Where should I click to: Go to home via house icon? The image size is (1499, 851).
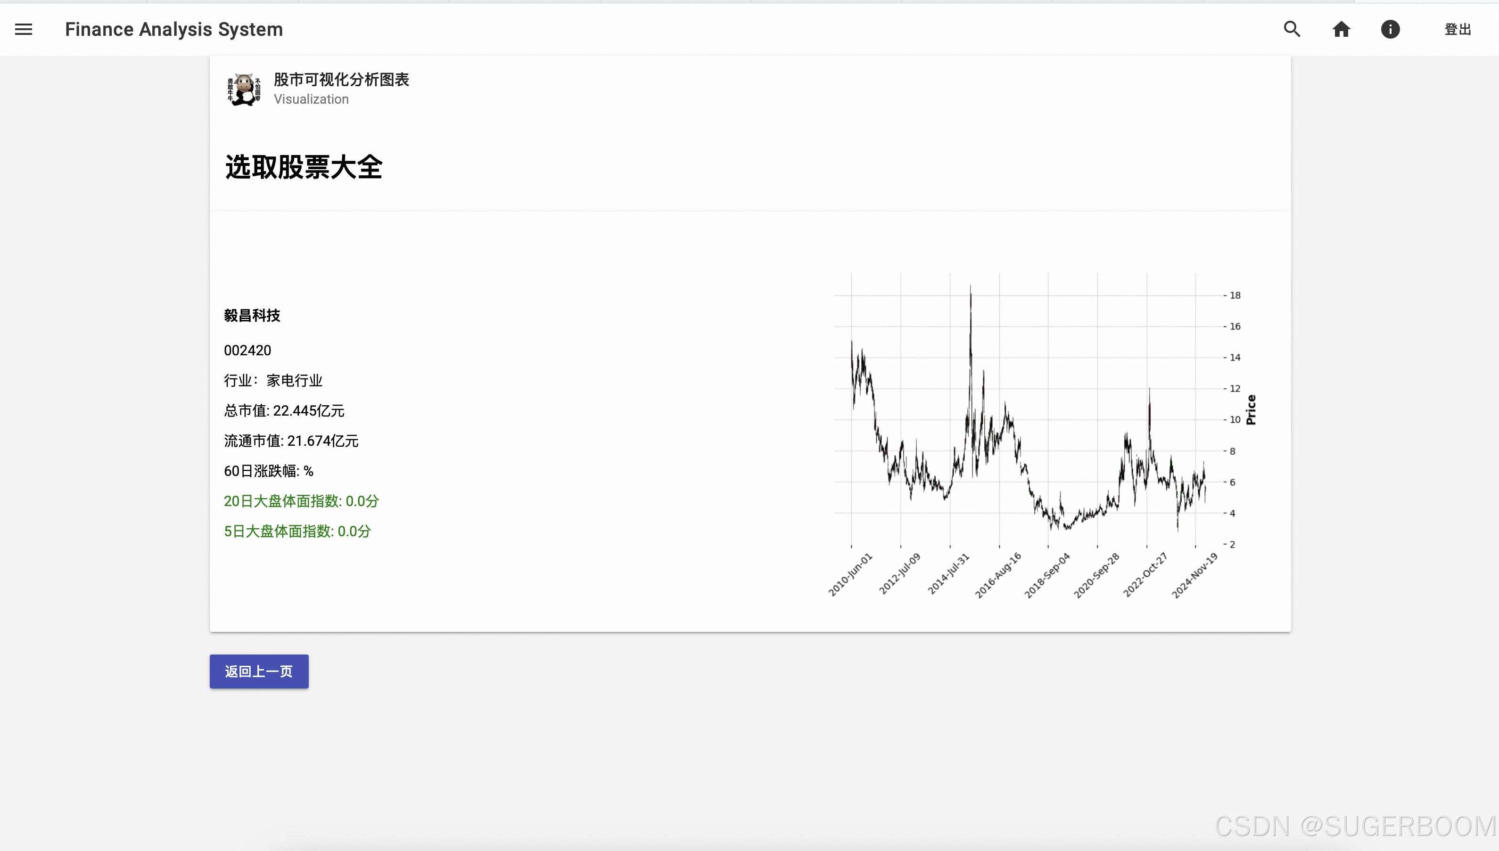[x=1341, y=29]
